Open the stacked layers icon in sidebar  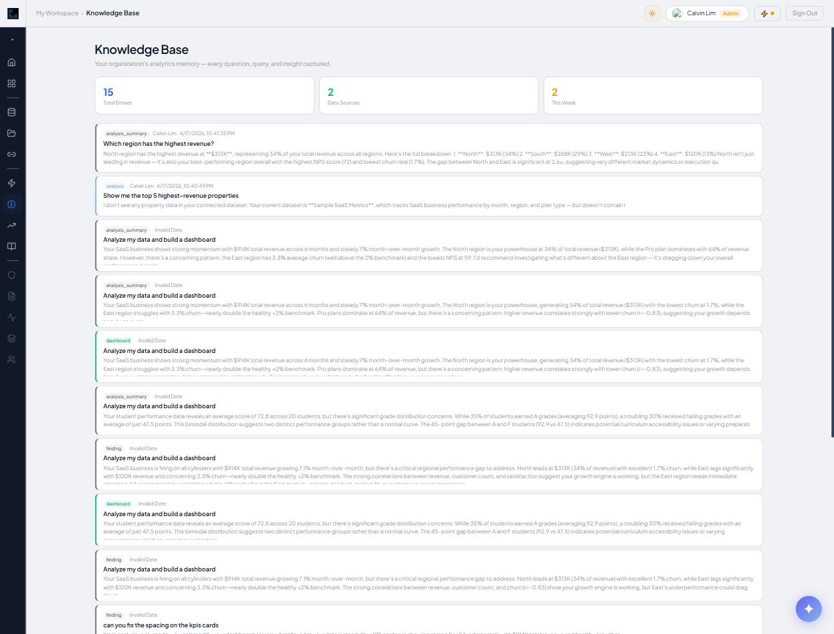point(11,338)
